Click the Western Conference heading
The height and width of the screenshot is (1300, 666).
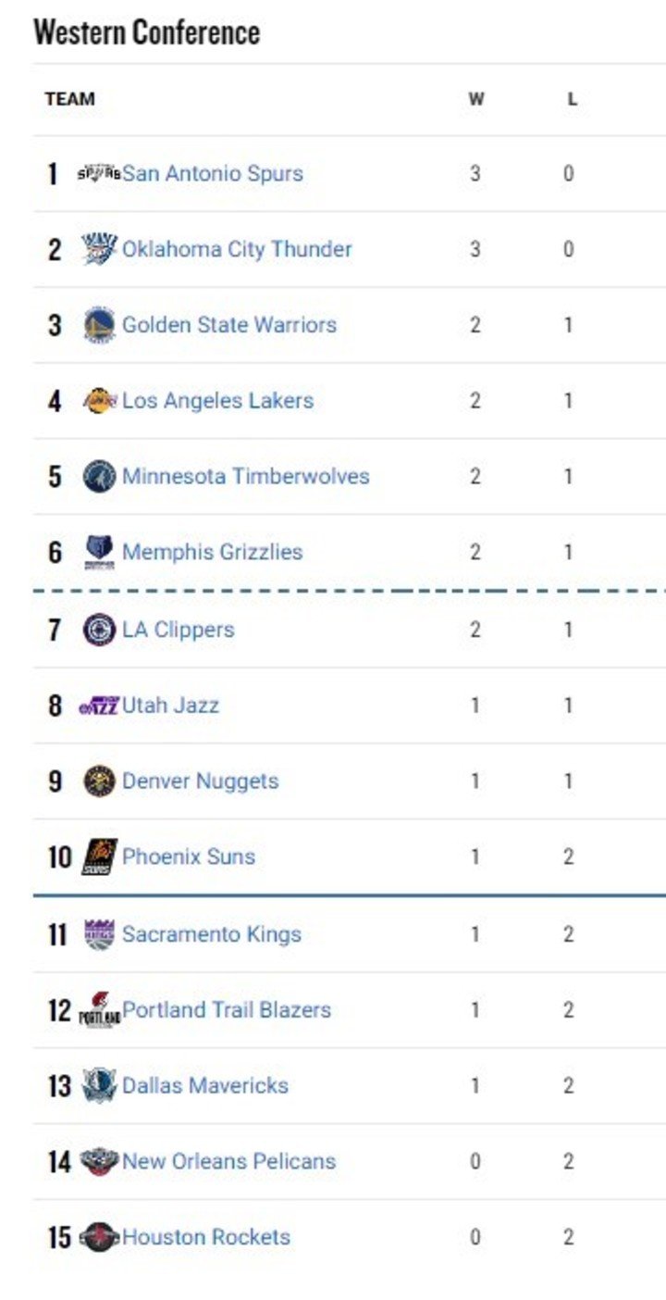click(x=147, y=33)
